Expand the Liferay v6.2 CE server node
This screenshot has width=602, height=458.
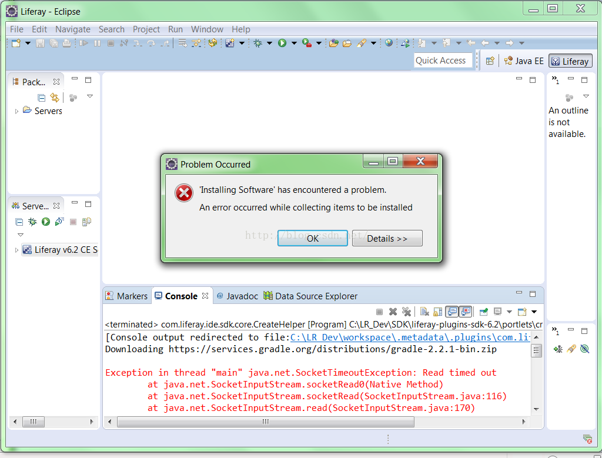(x=16, y=250)
